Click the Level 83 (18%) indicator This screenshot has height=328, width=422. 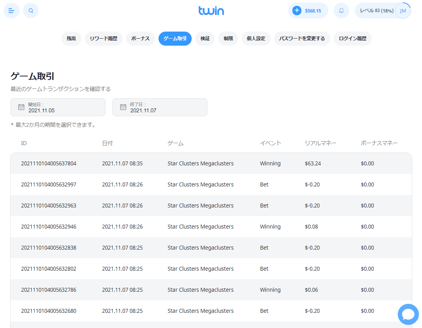377,11
